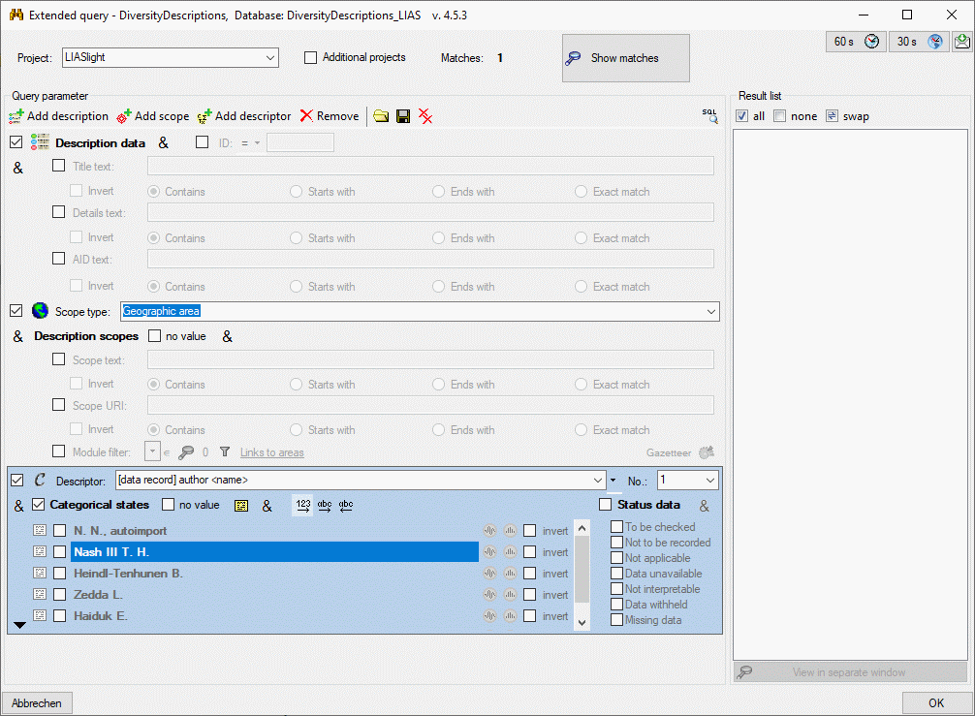
Task: Click the details icon left of Nash III T. H.
Action: click(40, 551)
